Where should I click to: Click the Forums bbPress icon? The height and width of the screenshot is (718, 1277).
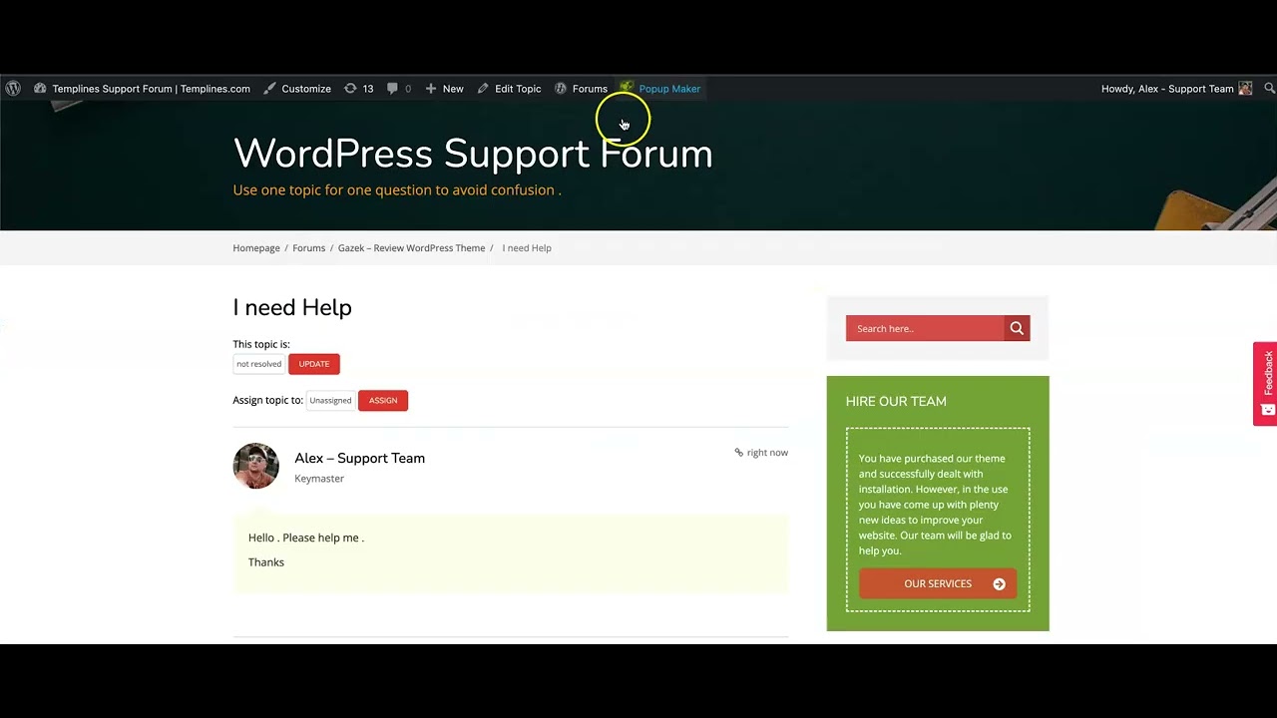[561, 89]
